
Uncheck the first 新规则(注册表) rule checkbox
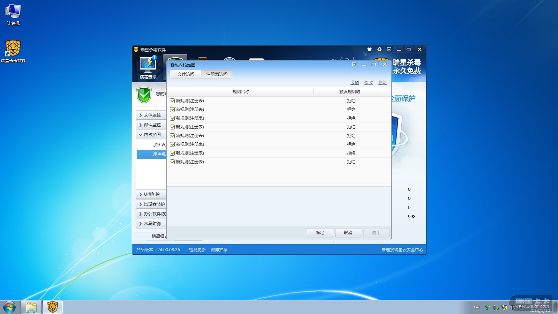coord(172,101)
